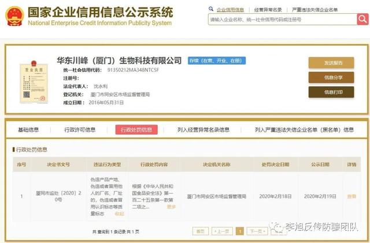Open 查看 details link for penalty record
Screen dimensions: 370x243
[x=351, y=197]
